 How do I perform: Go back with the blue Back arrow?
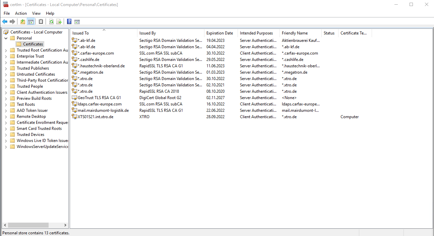(5, 22)
